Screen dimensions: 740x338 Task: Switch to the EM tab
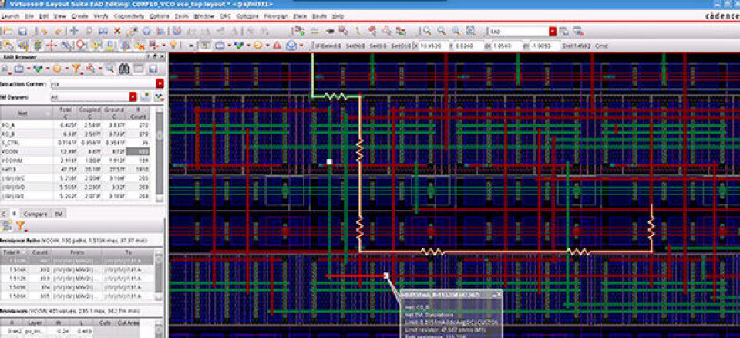tap(57, 214)
